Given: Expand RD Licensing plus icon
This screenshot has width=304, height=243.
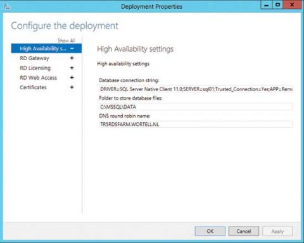Looking at the screenshot, I should (72, 68).
